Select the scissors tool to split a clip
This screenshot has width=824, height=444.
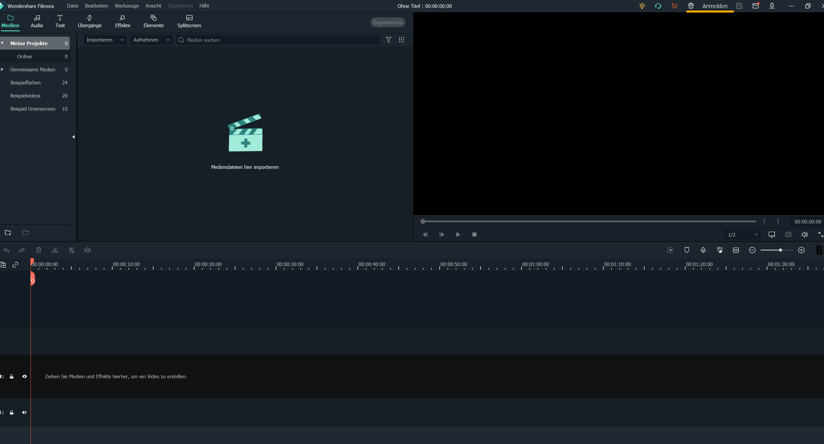(x=55, y=250)
